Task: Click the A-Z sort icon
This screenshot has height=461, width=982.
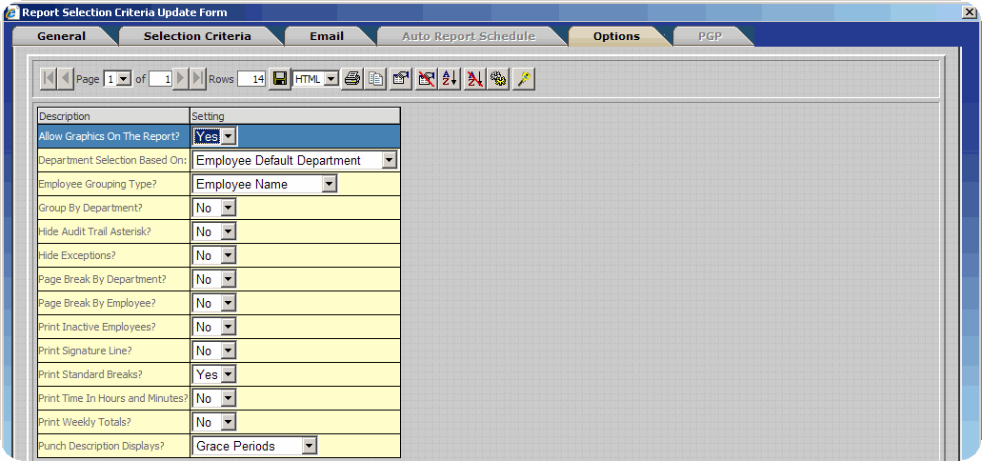Action: click(x=451, y=79)
